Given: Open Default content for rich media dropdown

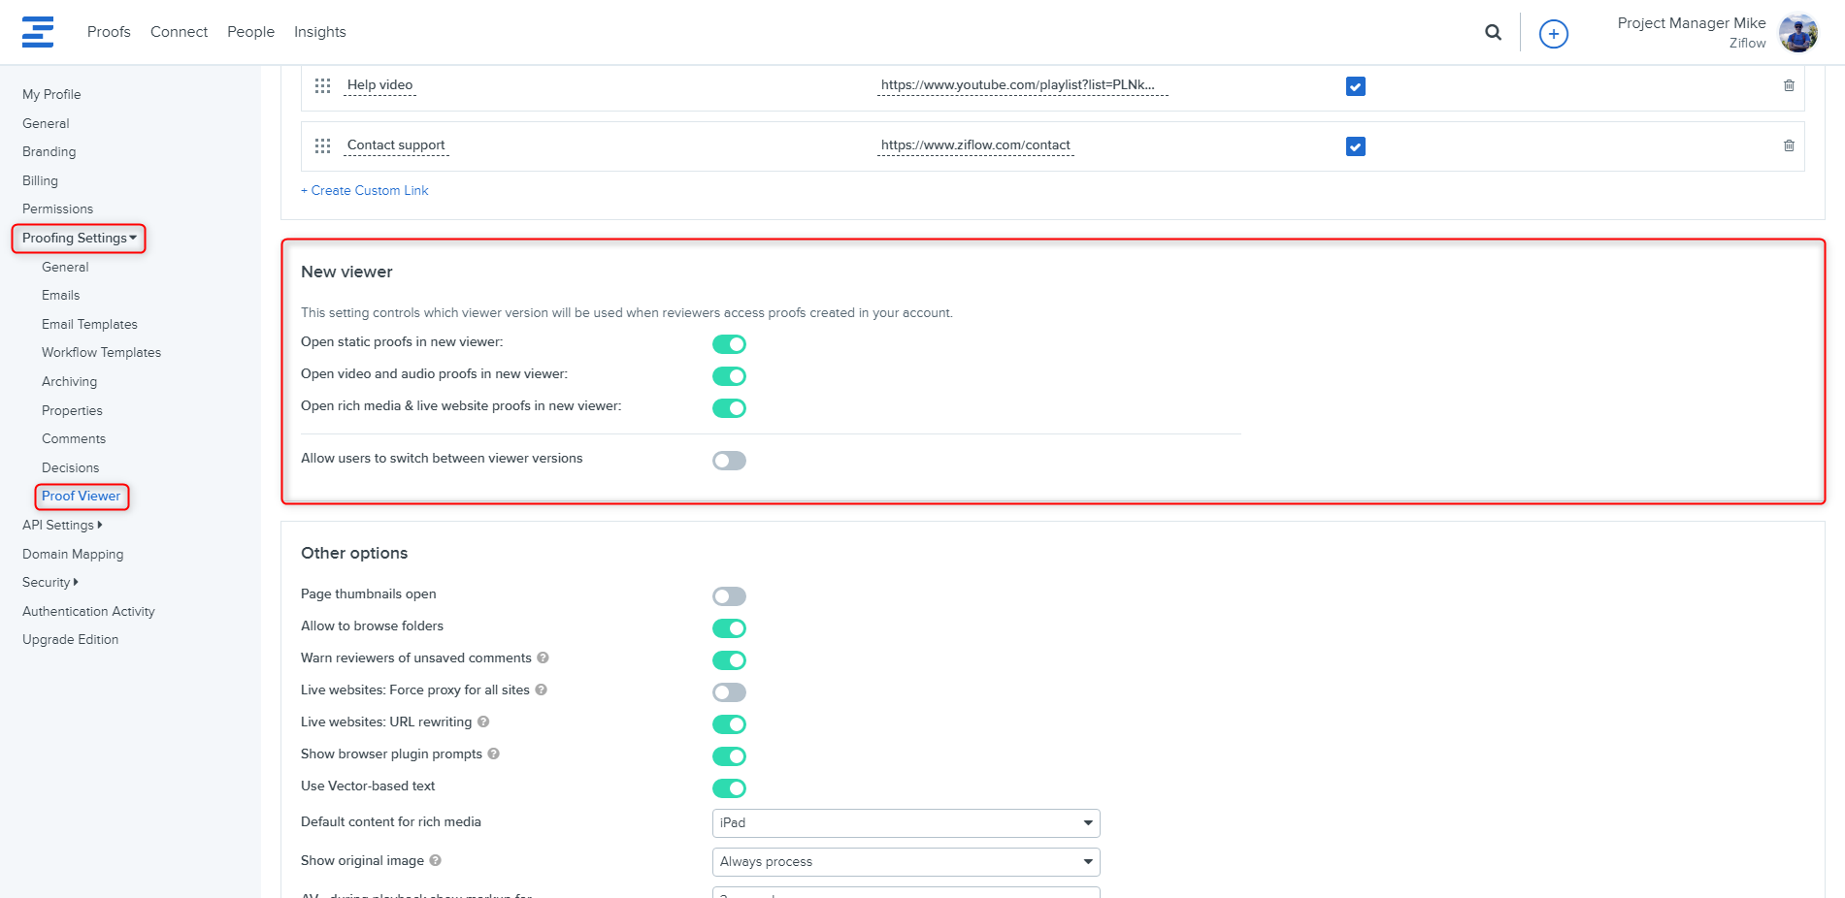Looking at the screenshot, I should click(905, 823).
